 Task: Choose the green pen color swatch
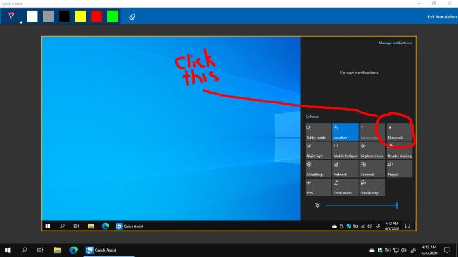113,16
